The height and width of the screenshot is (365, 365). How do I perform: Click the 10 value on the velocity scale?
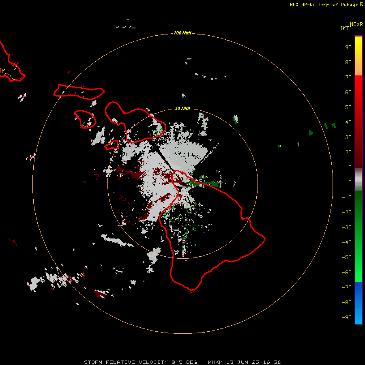click(x=348, y=167)
